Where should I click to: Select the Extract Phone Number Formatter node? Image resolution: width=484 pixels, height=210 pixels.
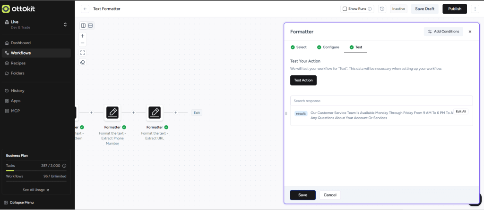tap(112, 113)
